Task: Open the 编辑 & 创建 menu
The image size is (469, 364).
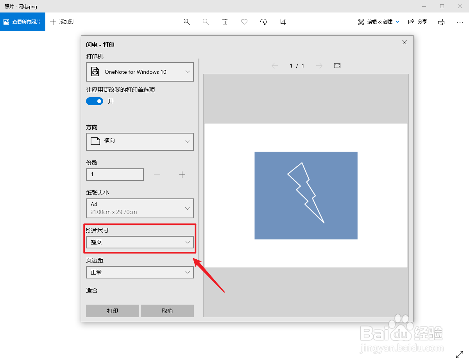Action: (x=379, y=22)
